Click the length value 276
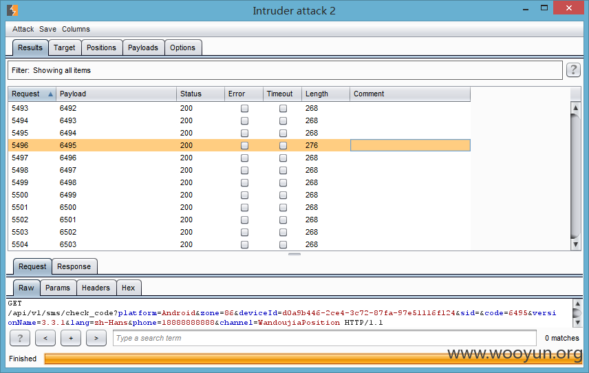 pos(312,145)
